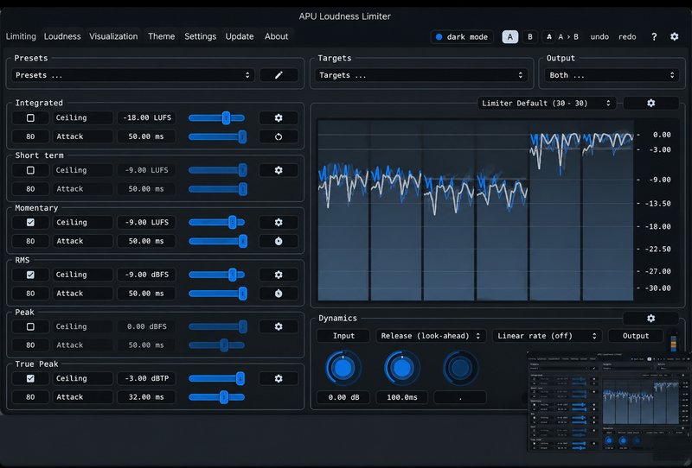Adjust True Peak attack slider

click(x=217, y=397)
